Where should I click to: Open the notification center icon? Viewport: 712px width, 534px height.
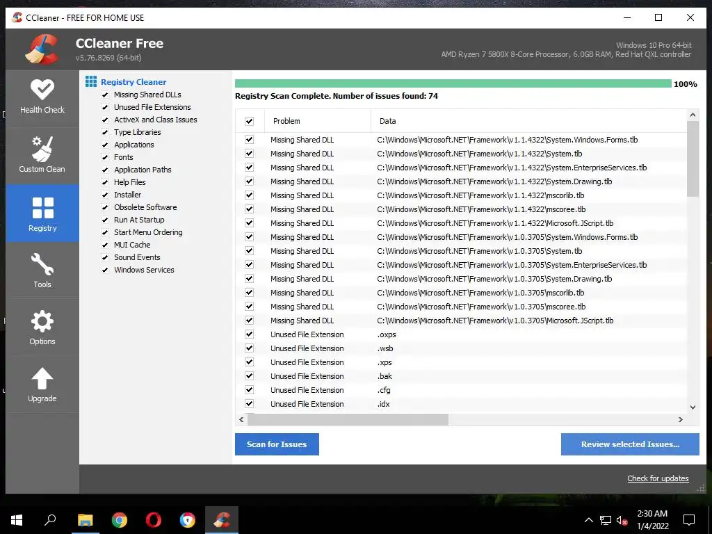[x=689, y=520]
